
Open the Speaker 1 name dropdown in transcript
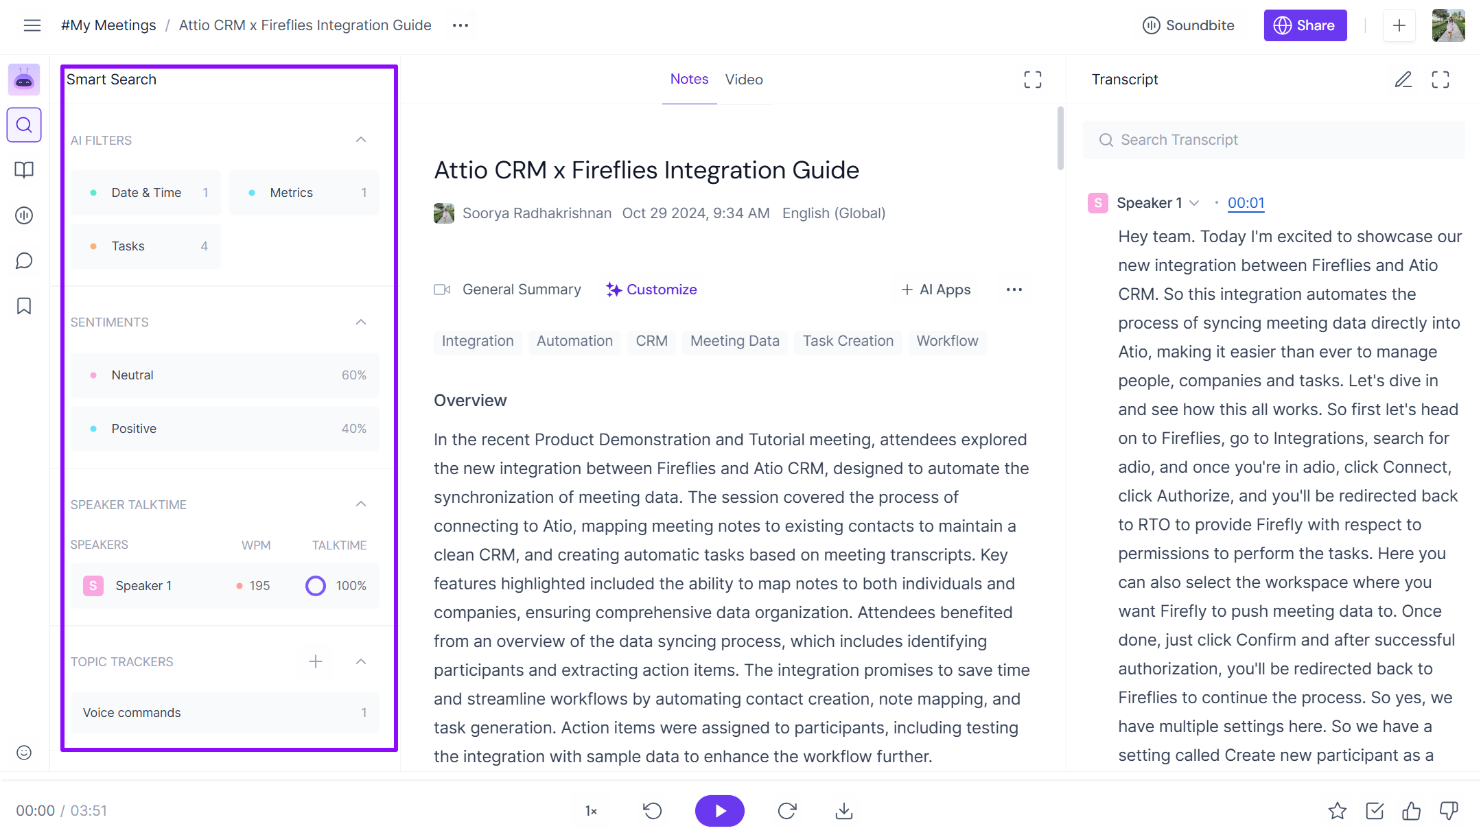point(1194,203)
